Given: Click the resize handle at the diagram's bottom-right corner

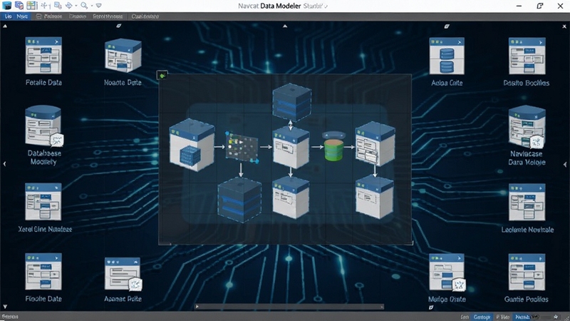Looking at the screenshot, I should 411,243.
